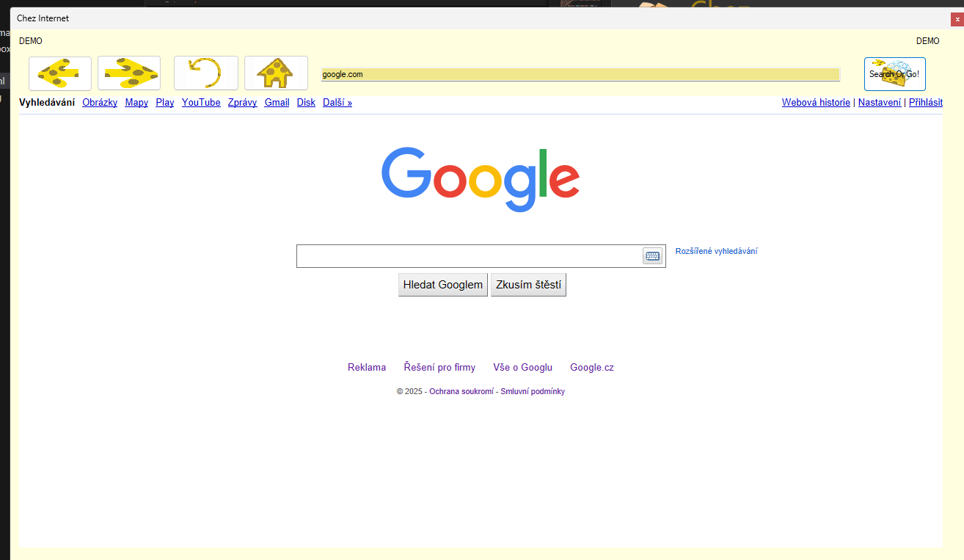This screenshot has height=560, width=964.
Task: Click the Google logo
Action: point(481,180)
